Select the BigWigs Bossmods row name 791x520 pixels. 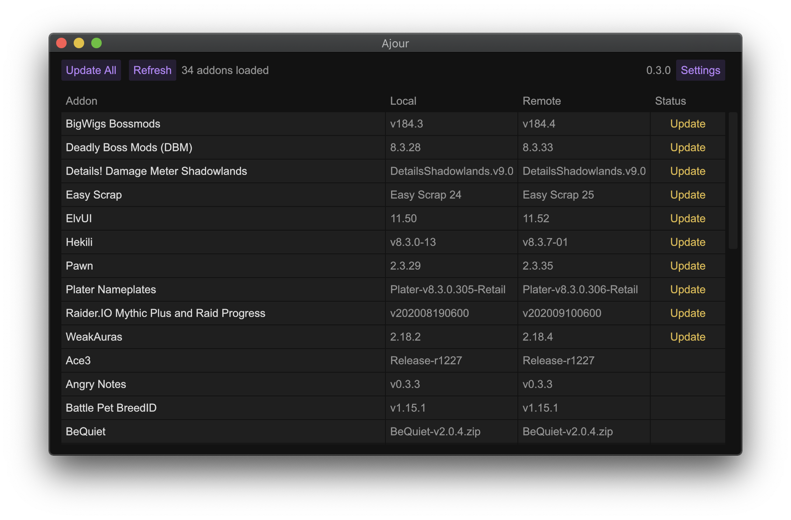113,124
